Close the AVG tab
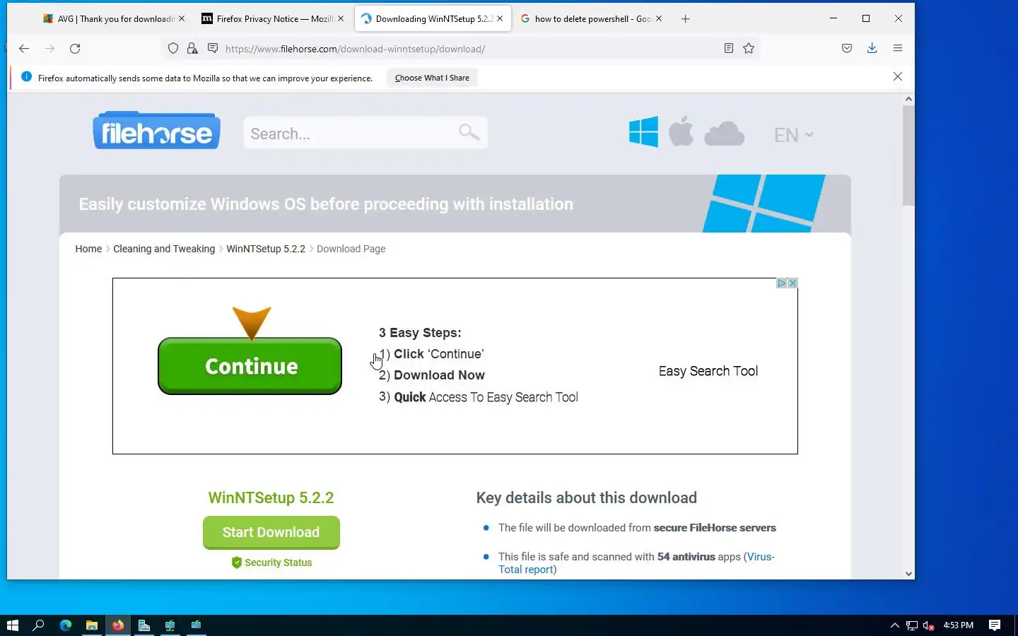 pyautogui.click(x=182, y=19)
